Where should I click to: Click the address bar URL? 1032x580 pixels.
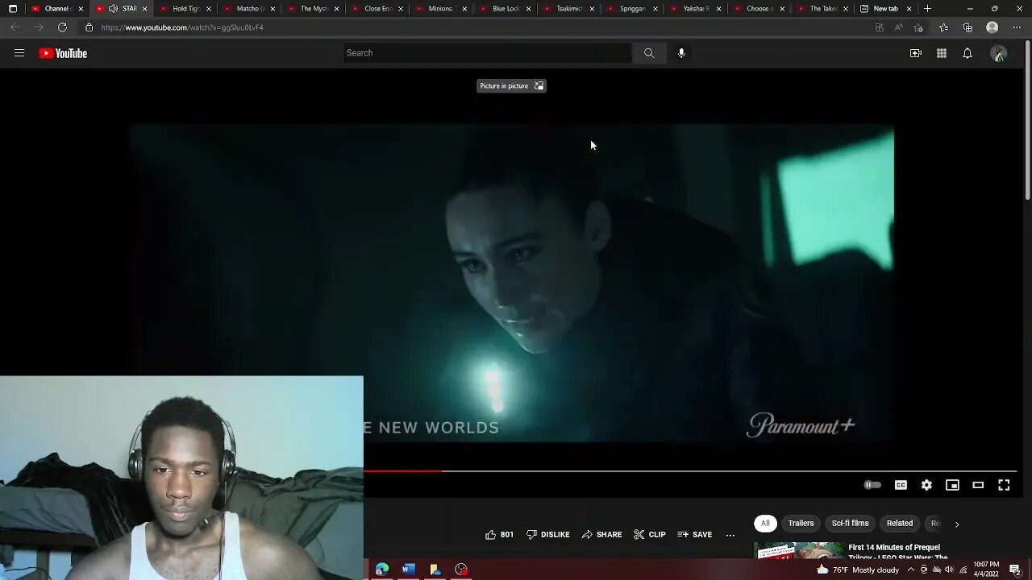point(182,27)
